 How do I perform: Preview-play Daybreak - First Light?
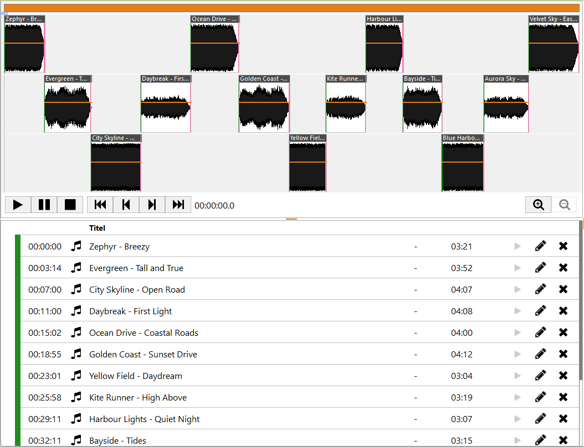518,311
